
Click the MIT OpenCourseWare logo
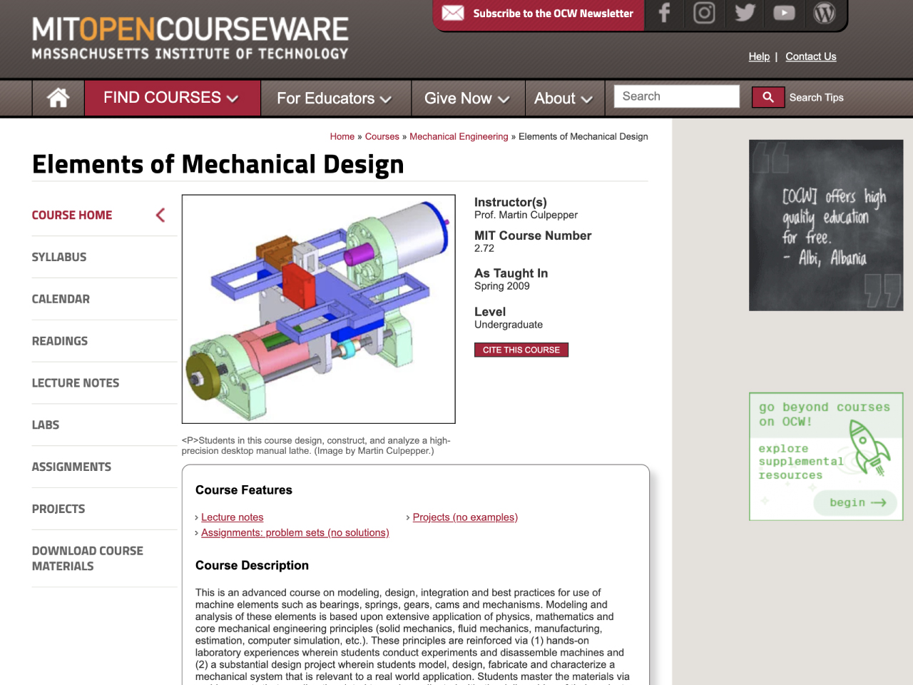(190, 39)
